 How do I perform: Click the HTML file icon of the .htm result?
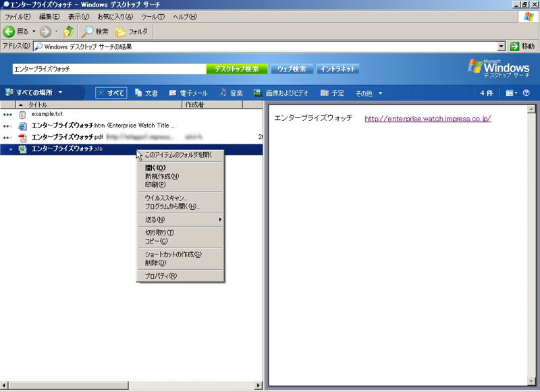22,126
